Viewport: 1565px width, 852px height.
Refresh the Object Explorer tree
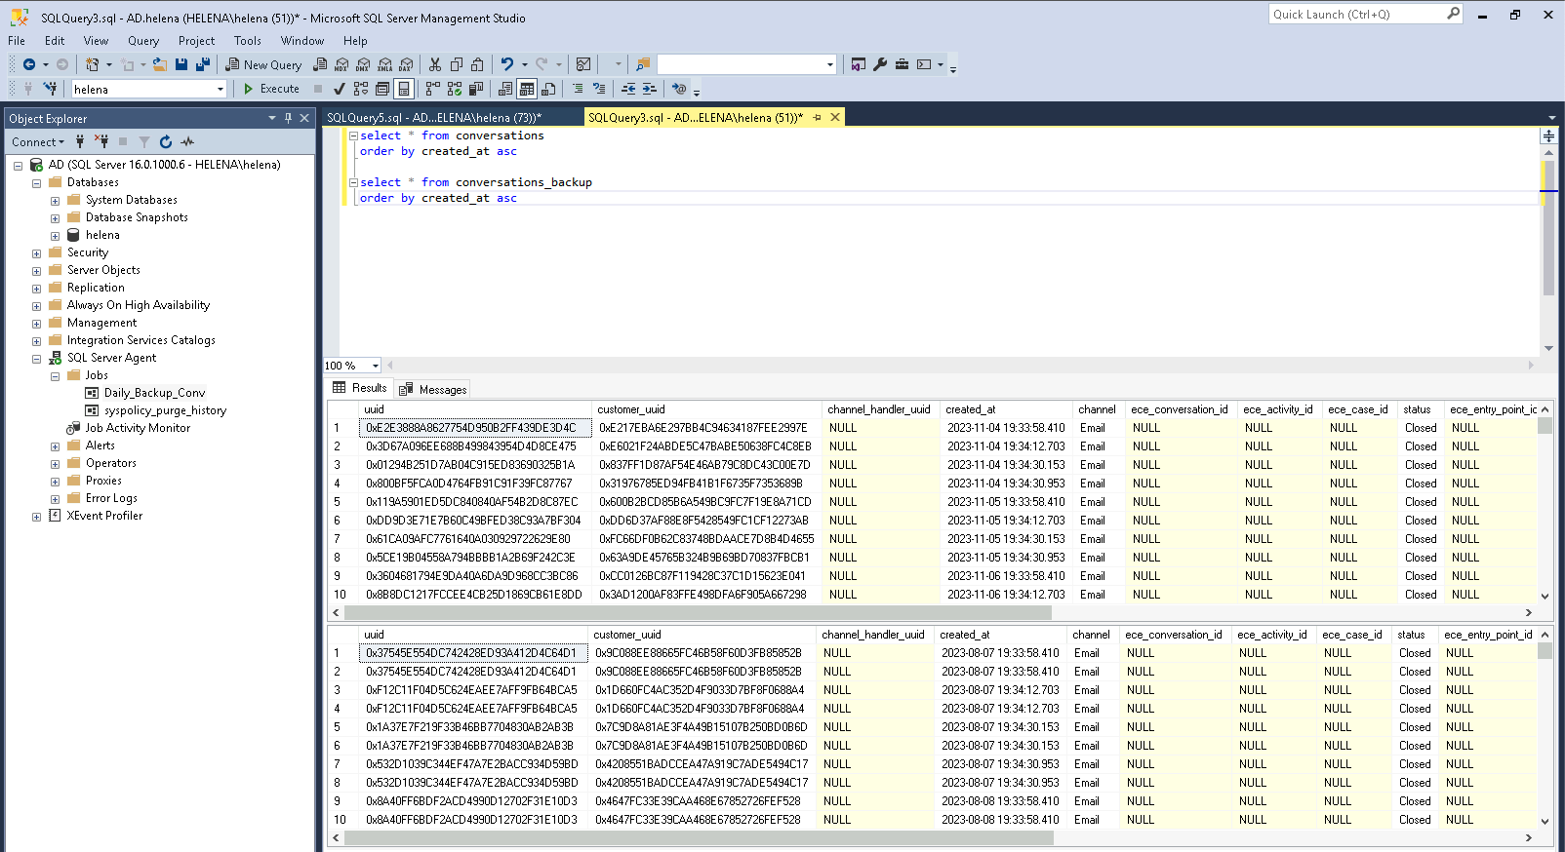[x=166, y=142]
